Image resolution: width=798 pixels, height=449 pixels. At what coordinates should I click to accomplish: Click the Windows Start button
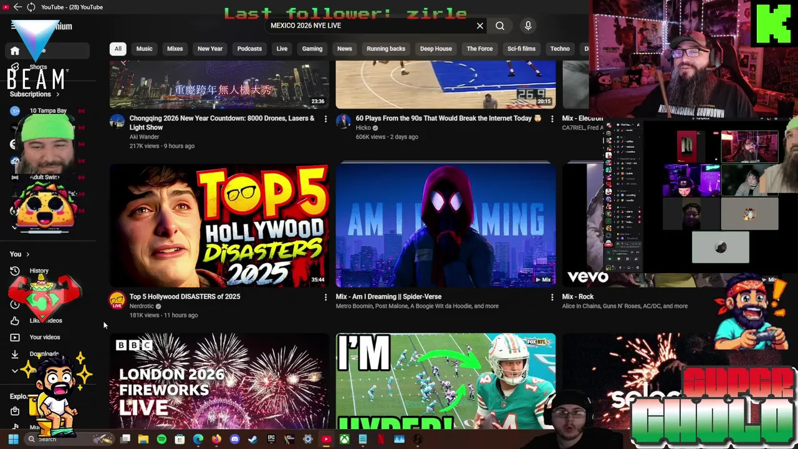(13, 439)
